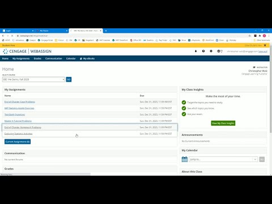Open the SSO bookmark
The image size is (272, 204).
173,40
